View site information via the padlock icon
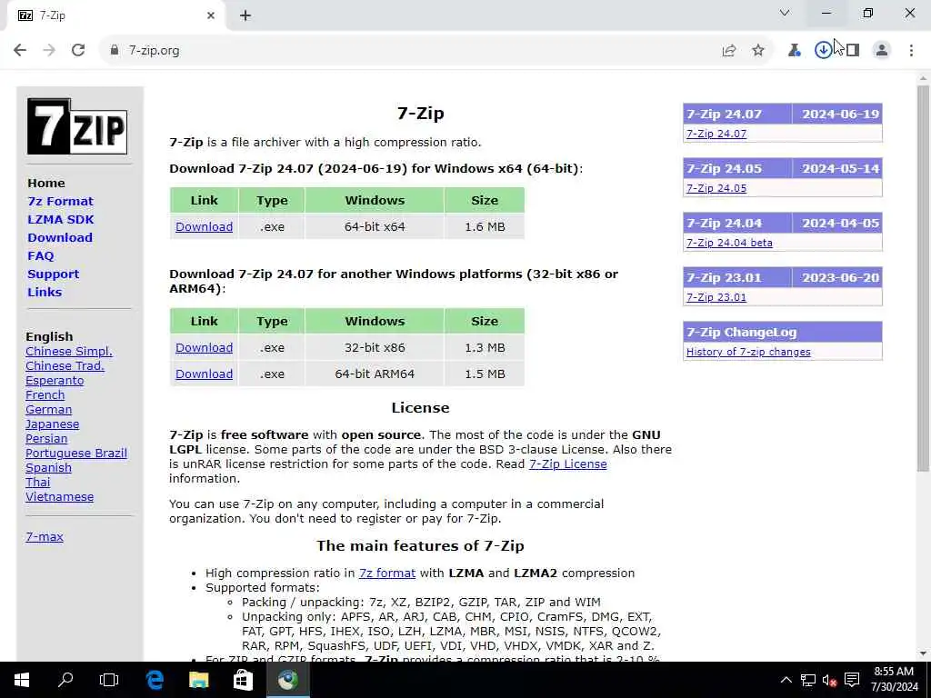The height and width of the screenshot is (698, 931). 115,51
